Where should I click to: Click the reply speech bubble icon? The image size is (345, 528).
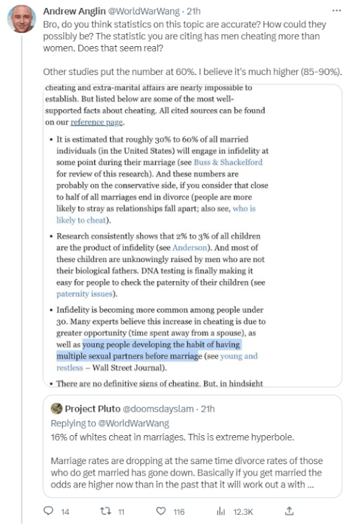49,511
